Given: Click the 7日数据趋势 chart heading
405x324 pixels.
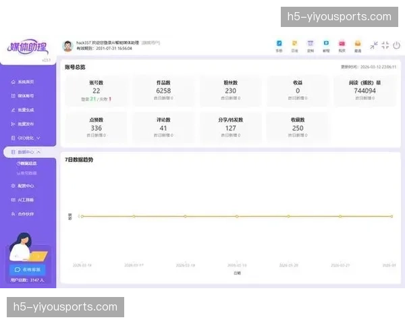Looking at the screenshot, I should coord(79,160).
